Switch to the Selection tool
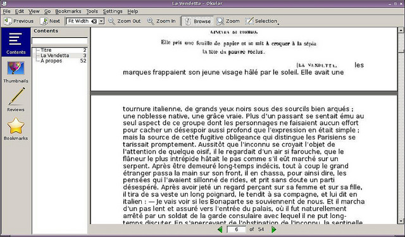This screenshot has height=237, width=405. pos(261,21)
